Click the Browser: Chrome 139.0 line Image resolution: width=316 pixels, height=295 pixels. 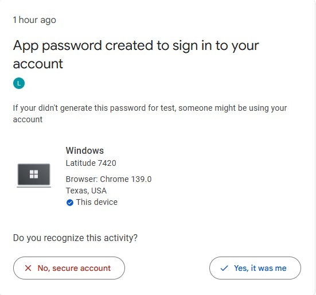pyautogui.click(x=108, y=179)
